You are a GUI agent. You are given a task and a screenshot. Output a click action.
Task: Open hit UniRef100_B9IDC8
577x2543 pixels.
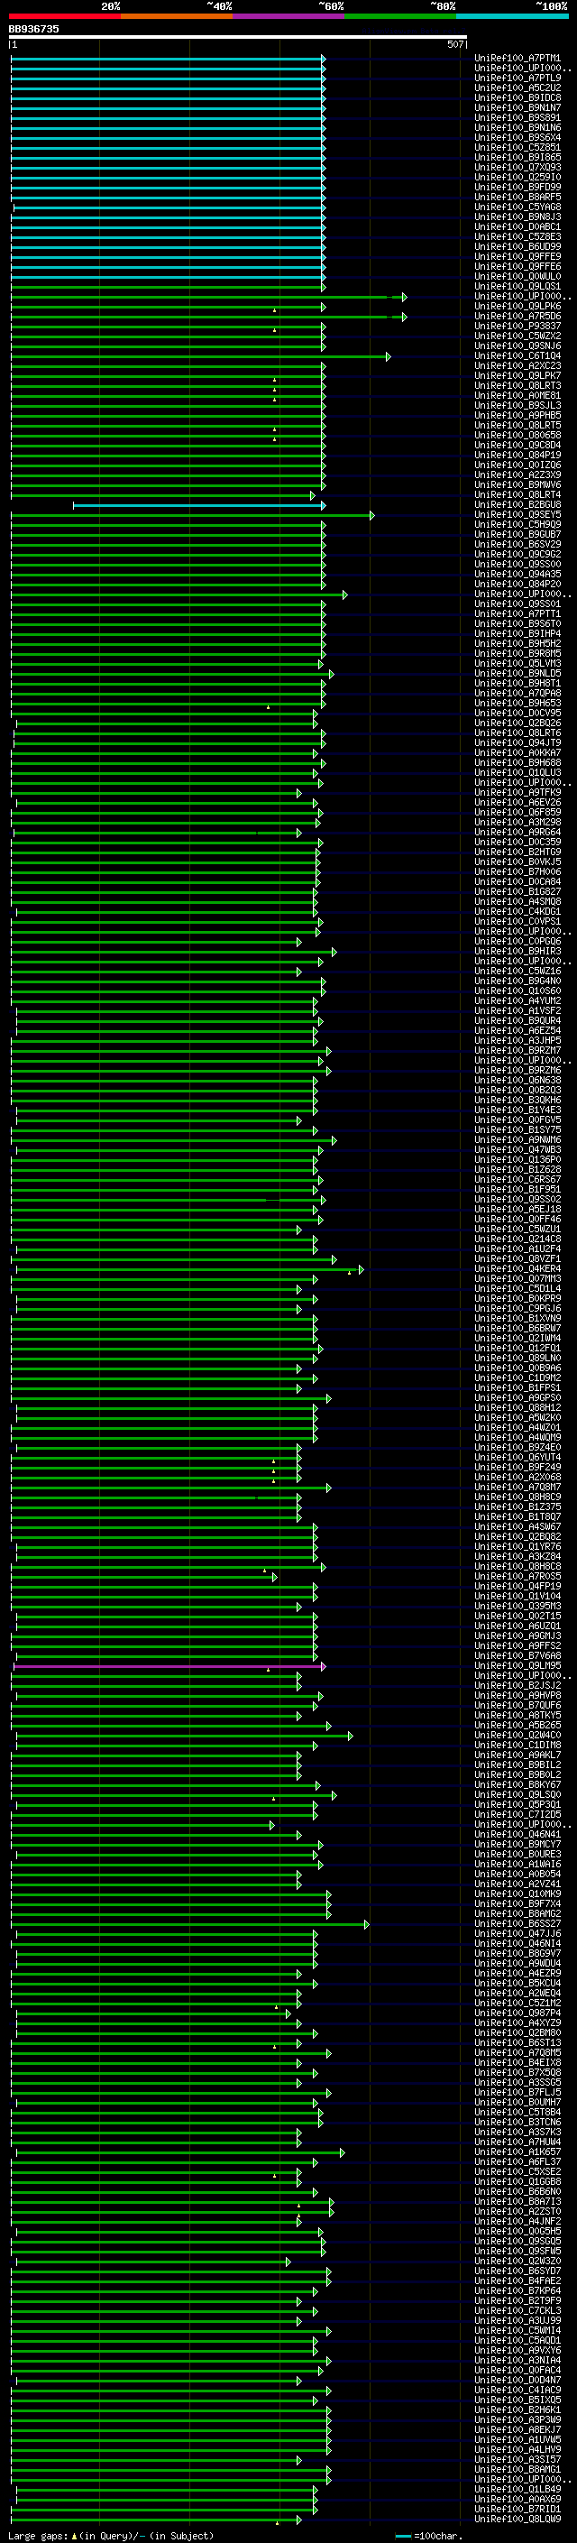coord(517,97)
